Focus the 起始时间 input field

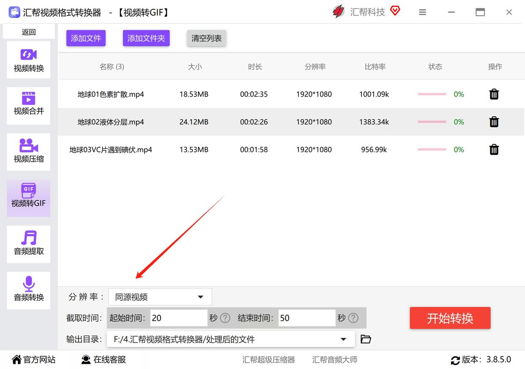click(178, 318)
